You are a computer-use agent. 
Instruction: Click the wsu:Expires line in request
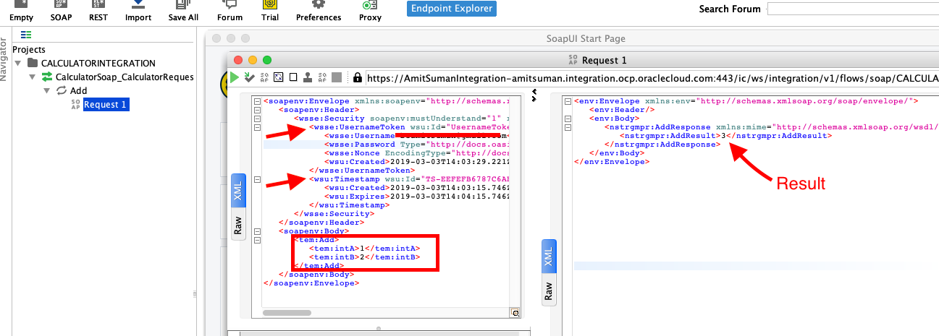tap(418, 196)
